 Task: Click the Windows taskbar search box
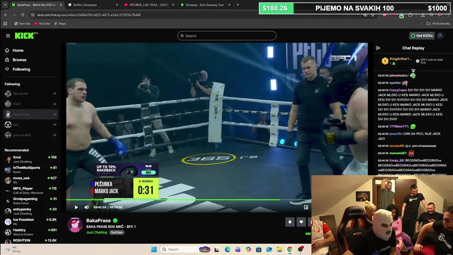tap(186, 249)
